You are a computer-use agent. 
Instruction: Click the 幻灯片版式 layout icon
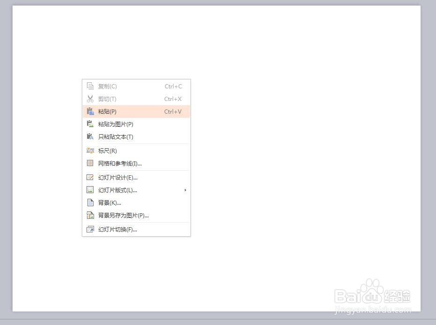pos(90,190)
